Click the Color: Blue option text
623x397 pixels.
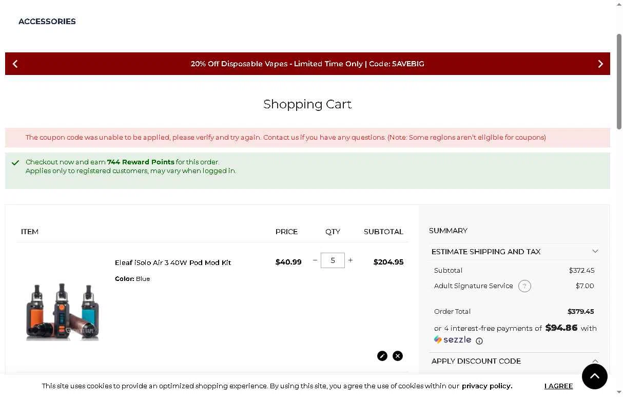(x=132, y=279)
